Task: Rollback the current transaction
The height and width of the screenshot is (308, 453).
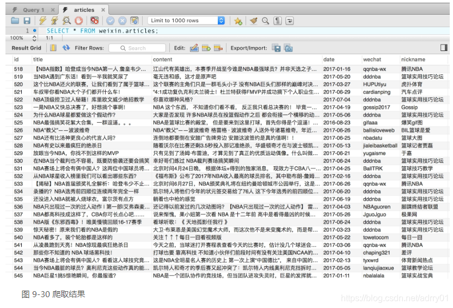Action: [x=123, y=21]
